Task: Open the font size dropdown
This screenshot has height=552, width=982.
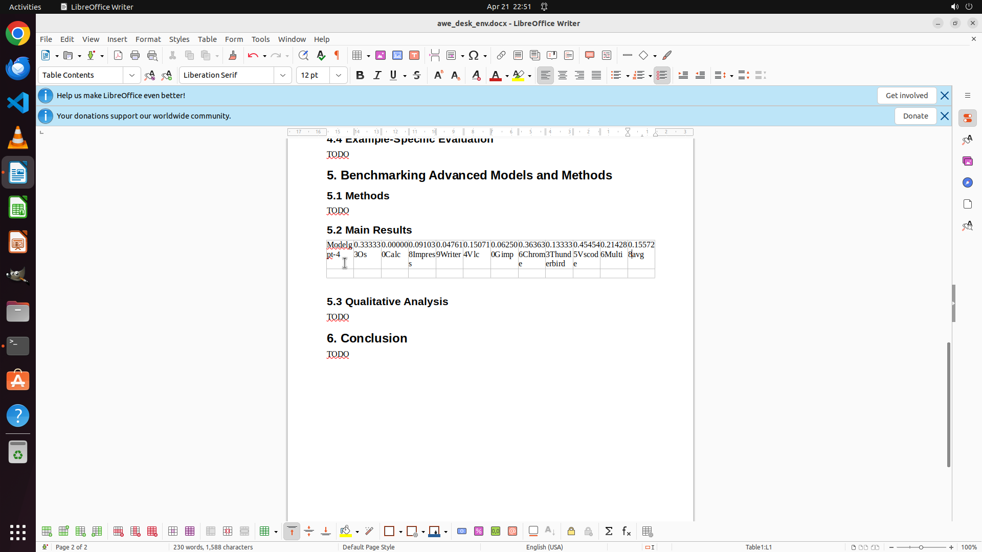Action: point(339,75)
